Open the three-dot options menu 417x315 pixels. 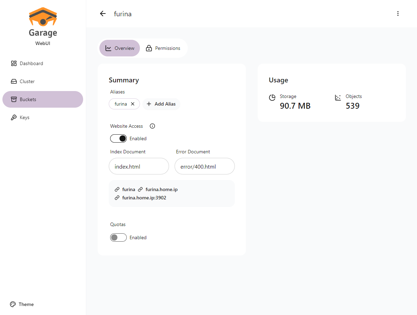pyautogui.click(x=398, y=14)
